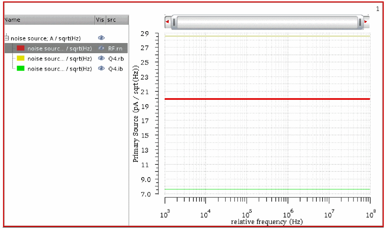Click the red color swatch for RF.rn
386x229 pixels.
(21, 48)
